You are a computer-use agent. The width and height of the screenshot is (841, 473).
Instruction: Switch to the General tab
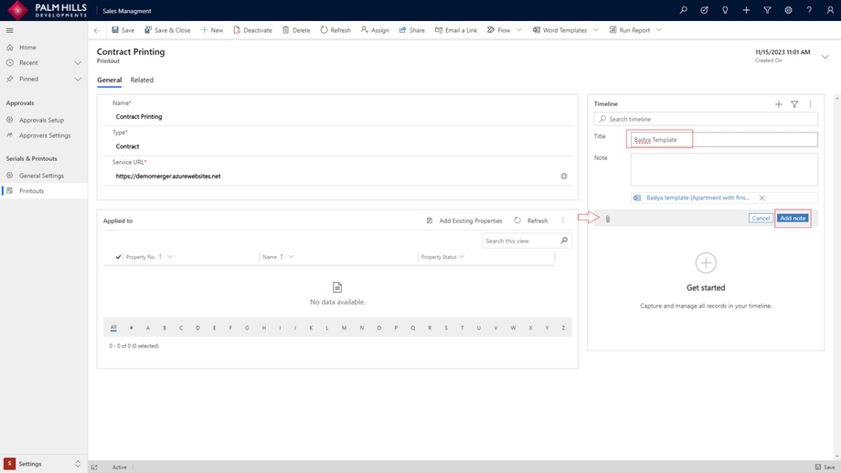point(109,80)
